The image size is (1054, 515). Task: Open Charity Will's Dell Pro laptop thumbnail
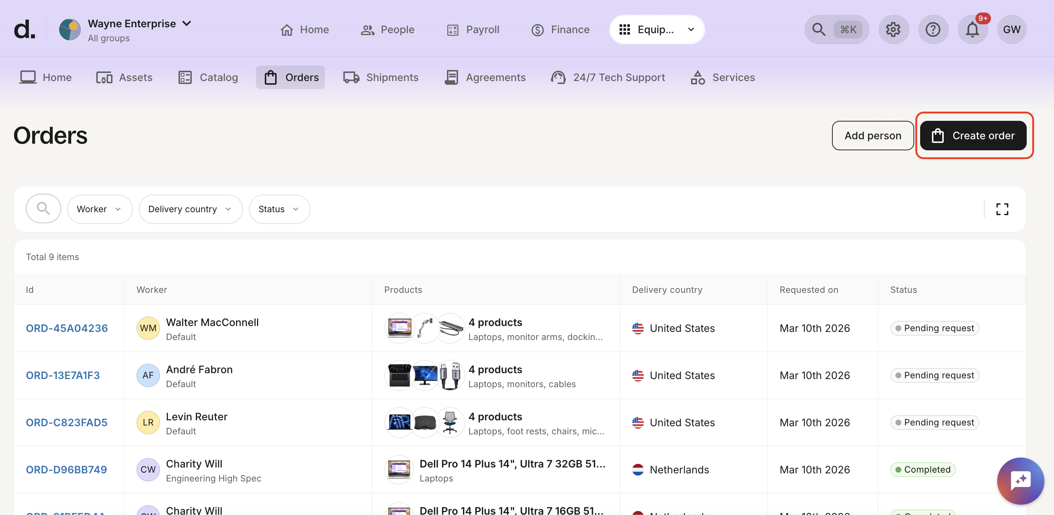click(x=398, y=469)
